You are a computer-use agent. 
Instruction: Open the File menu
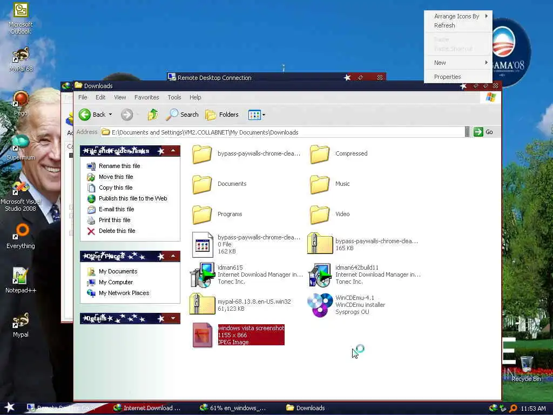tap(83, 97)
